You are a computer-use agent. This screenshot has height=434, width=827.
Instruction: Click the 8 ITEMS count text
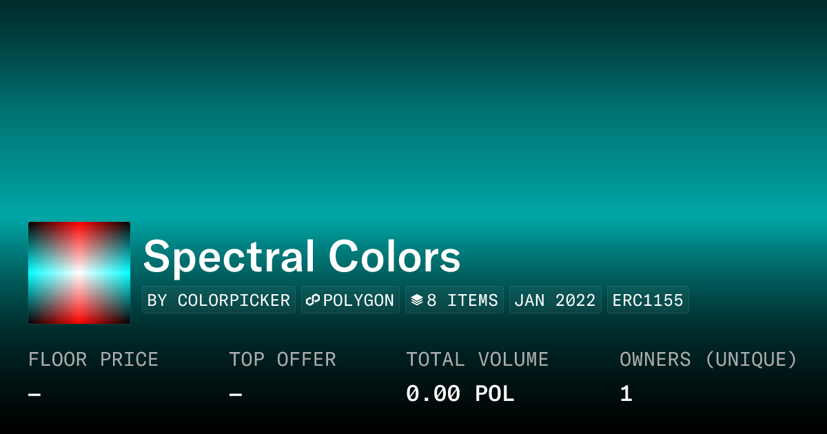point(462,300)
